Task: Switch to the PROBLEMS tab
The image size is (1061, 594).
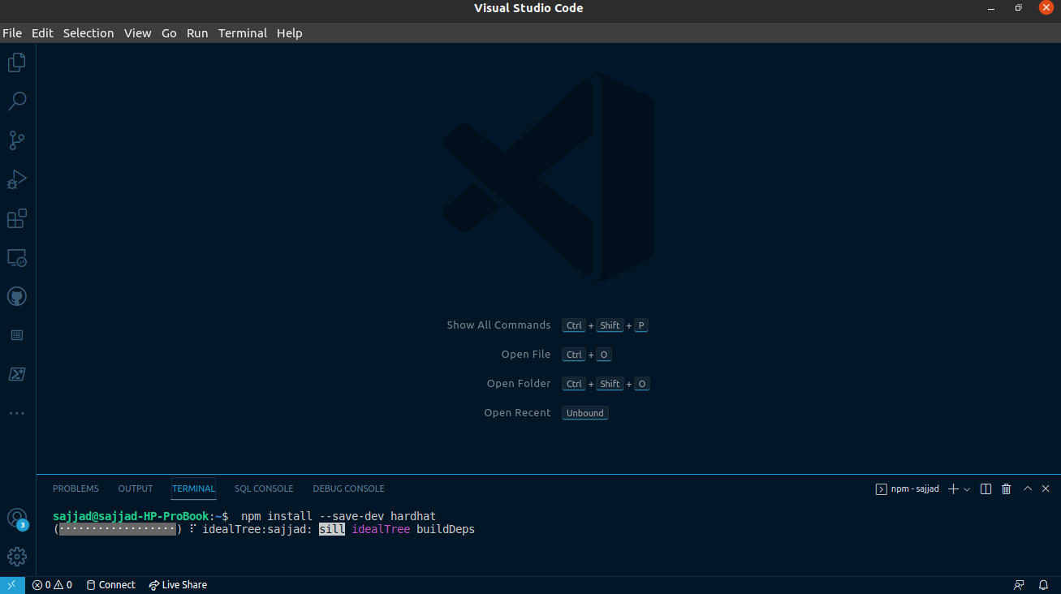Action: [x=75, y=489]
